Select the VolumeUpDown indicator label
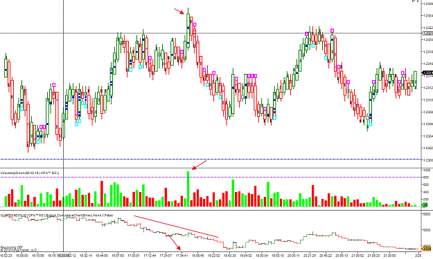 pyautogui.click(x=30, y=173)
